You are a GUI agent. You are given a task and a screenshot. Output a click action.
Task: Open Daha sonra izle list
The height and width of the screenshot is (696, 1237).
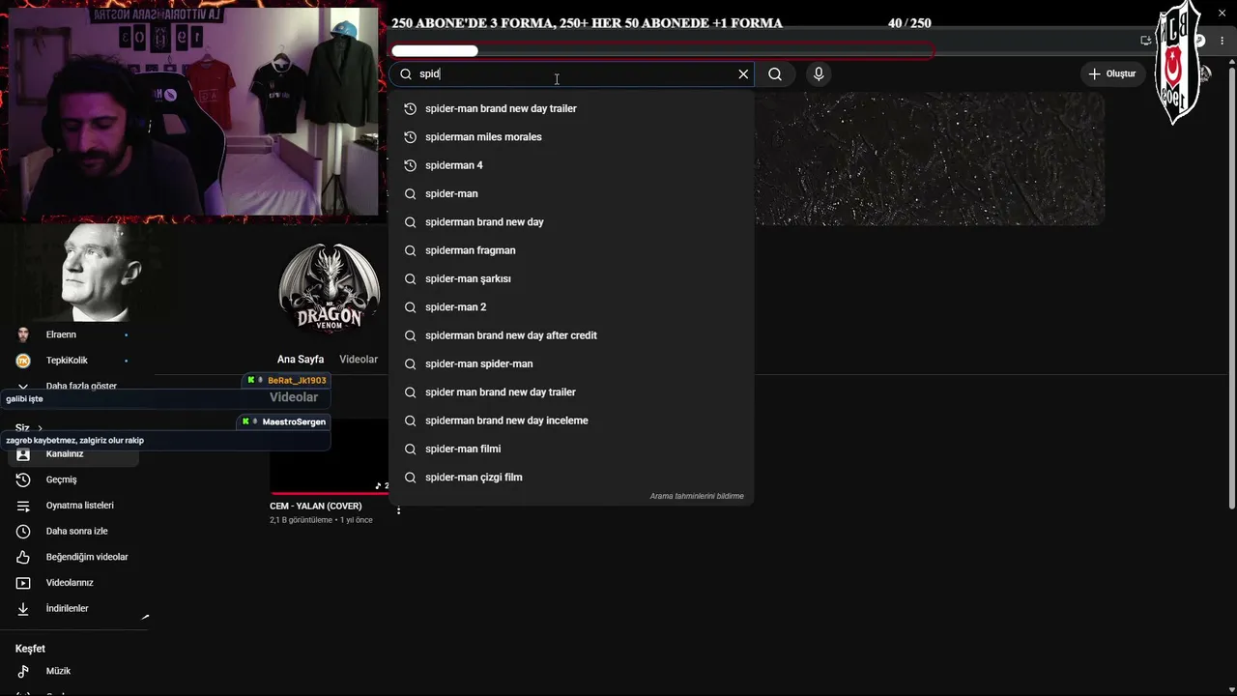(x=73, y=531)
